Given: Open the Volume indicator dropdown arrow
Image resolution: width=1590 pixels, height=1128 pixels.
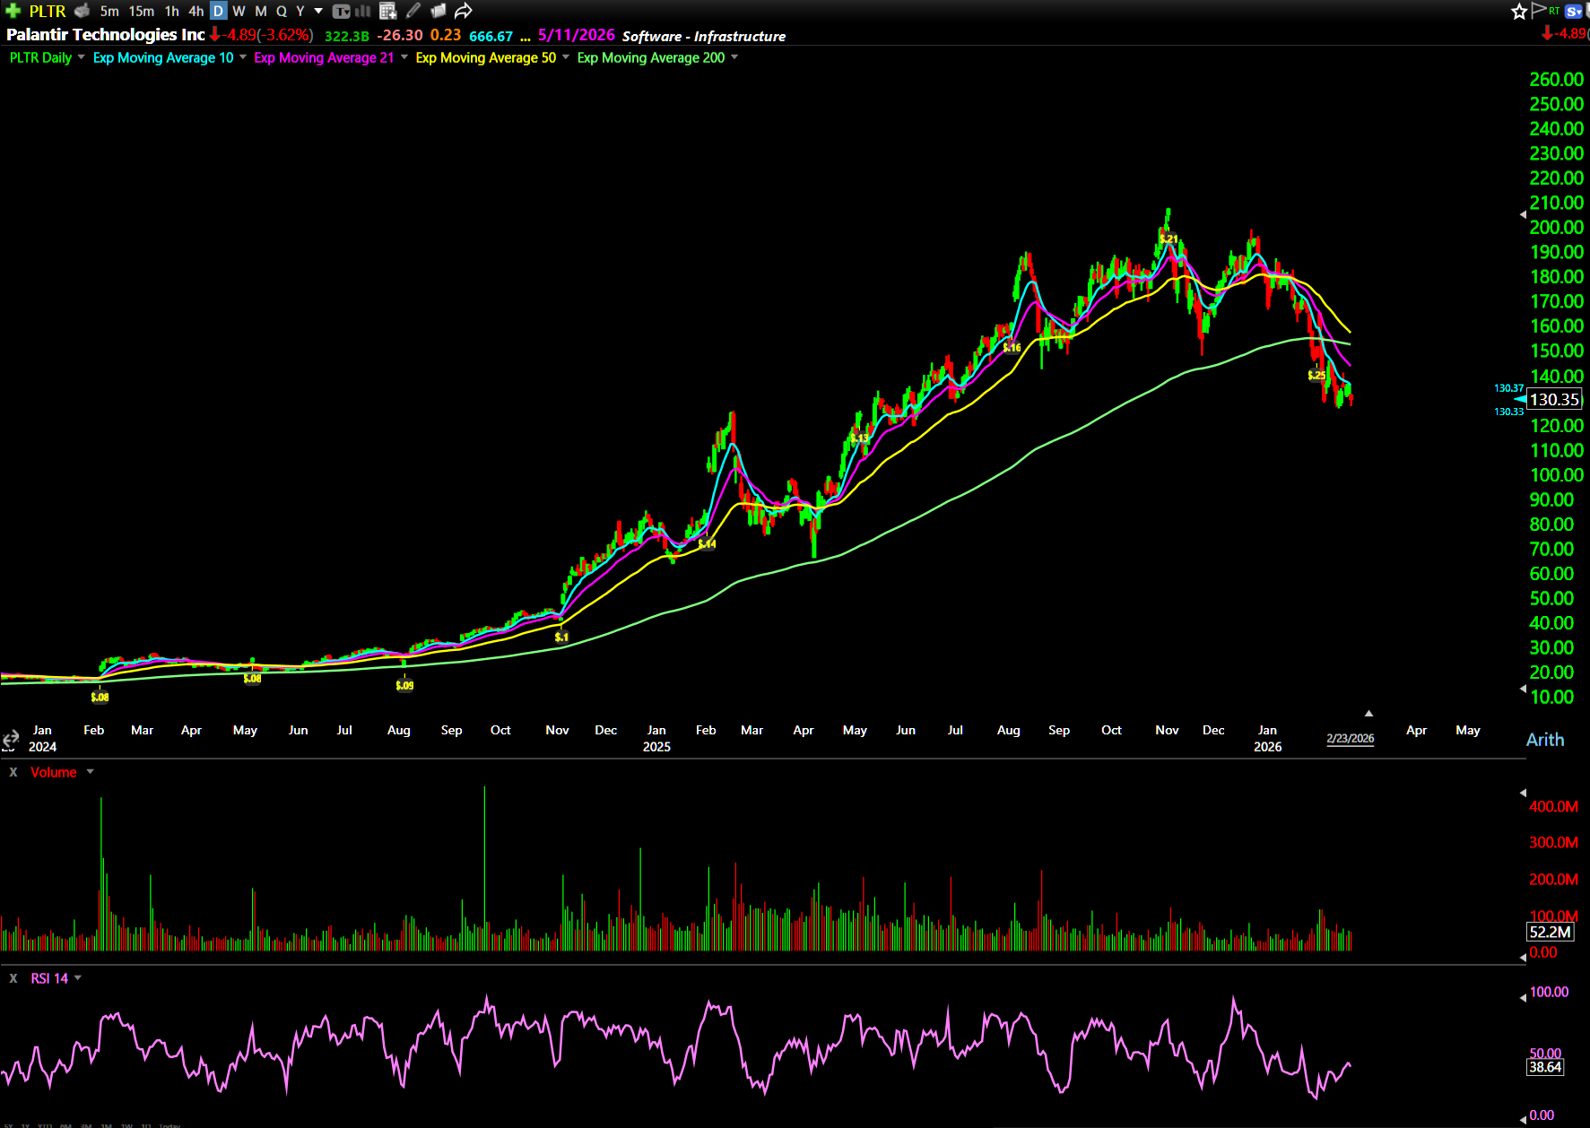Looking at the screenshot, I should click(90, 772).
